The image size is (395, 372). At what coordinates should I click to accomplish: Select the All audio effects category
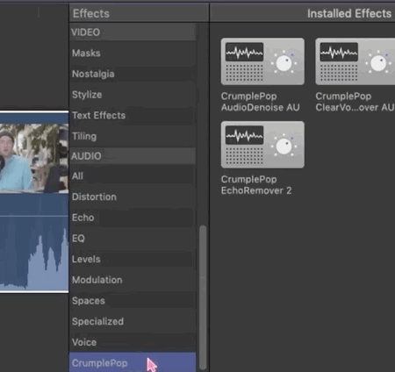pos(133,176)
